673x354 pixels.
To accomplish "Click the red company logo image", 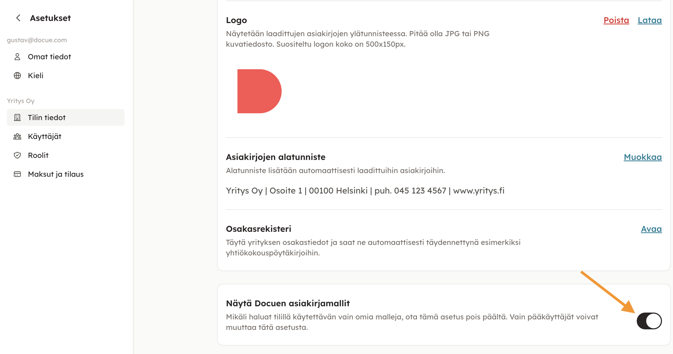I will (x=259, y=91).
